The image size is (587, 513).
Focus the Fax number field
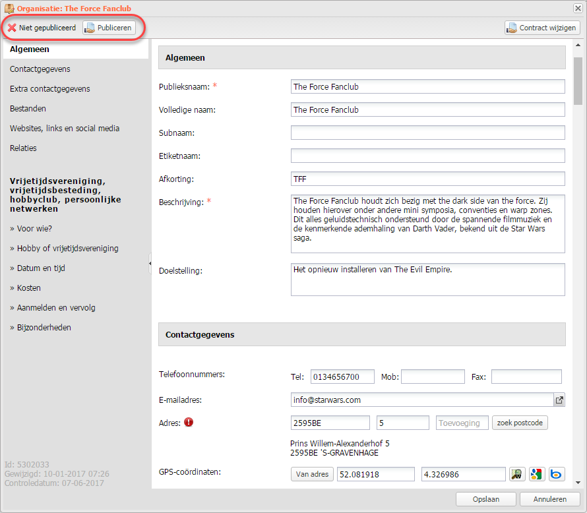(x=526, y=377)
